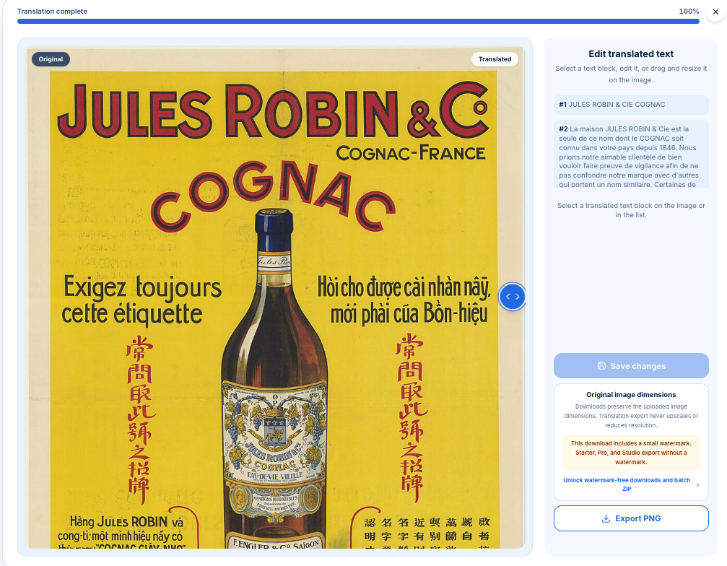Click the translation progress bar
The image size is (727, 566).
coord(358,22)
